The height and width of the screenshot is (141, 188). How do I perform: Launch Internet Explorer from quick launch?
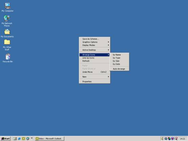(x=19, y=139)
